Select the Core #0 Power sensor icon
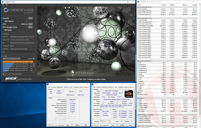 click(x=138, y=27)
